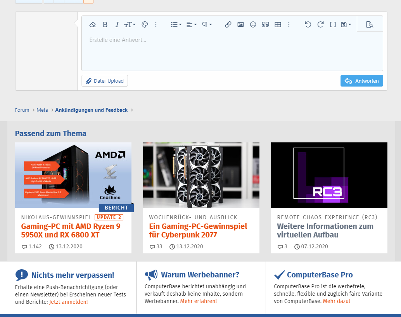The height and width of the screenshot is (317, 401).
Task: Insert an image into the reply
Action: click(x=241, y=24)
